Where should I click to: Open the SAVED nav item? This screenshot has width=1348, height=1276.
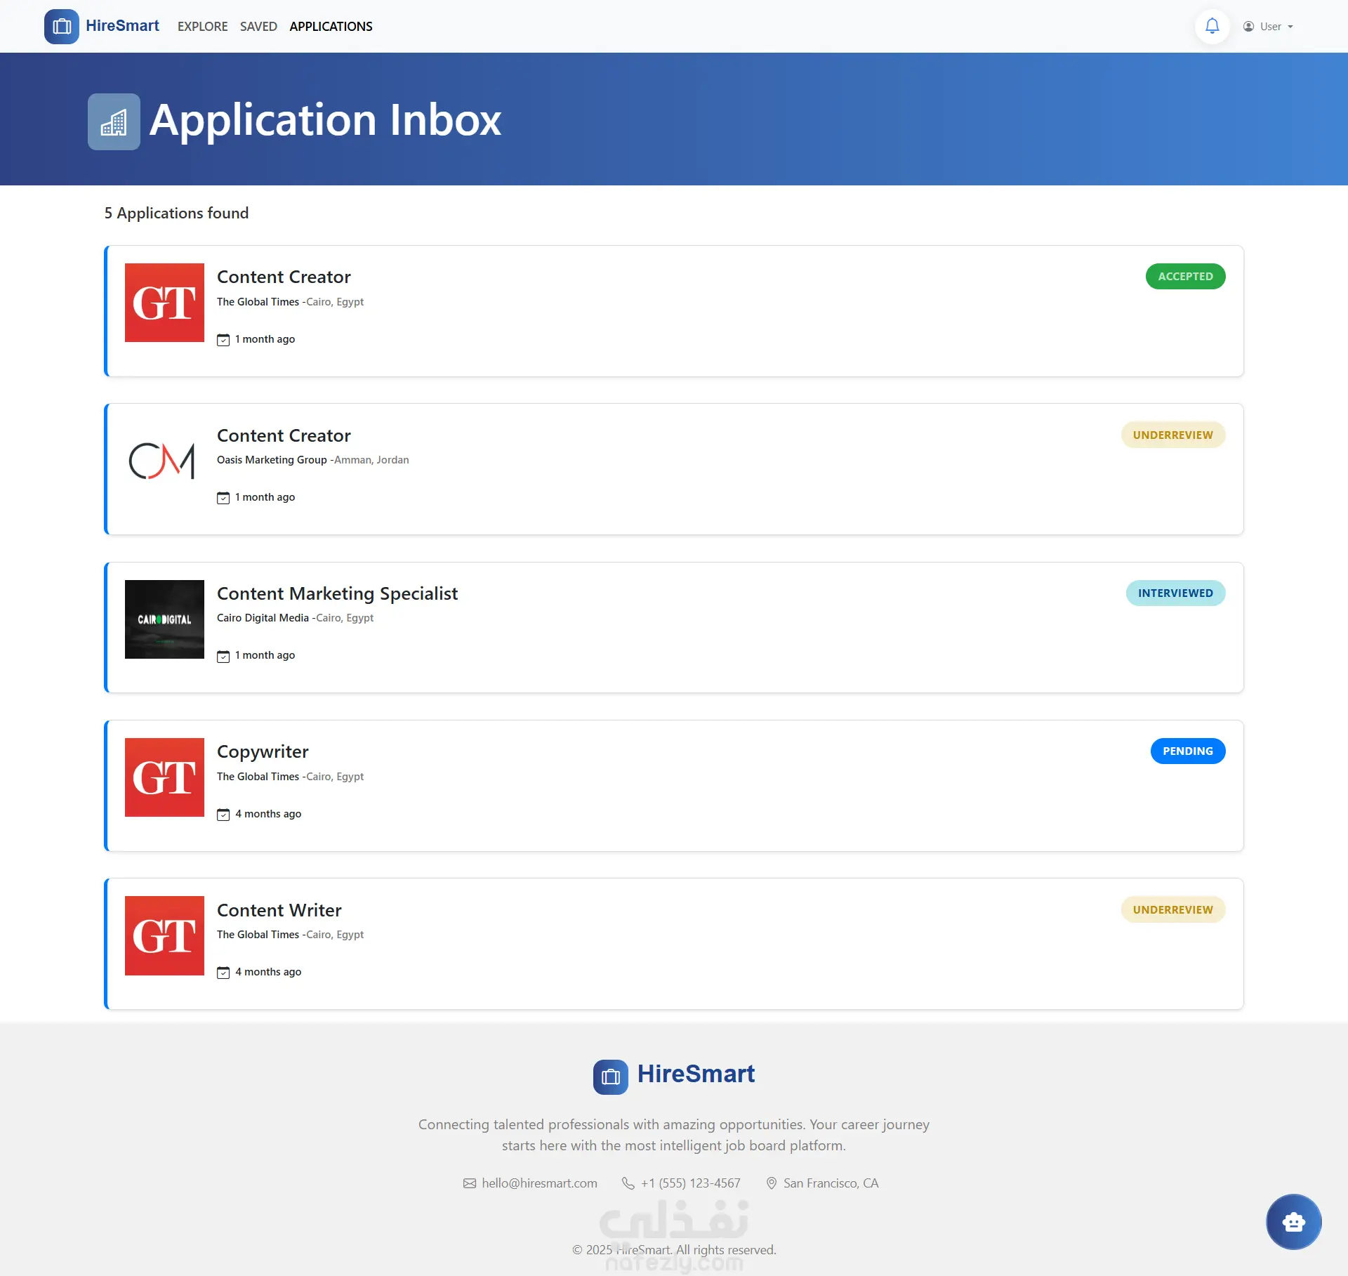pos(258,27)
